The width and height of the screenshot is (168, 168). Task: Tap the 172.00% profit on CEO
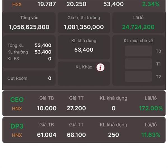point(151,108)
